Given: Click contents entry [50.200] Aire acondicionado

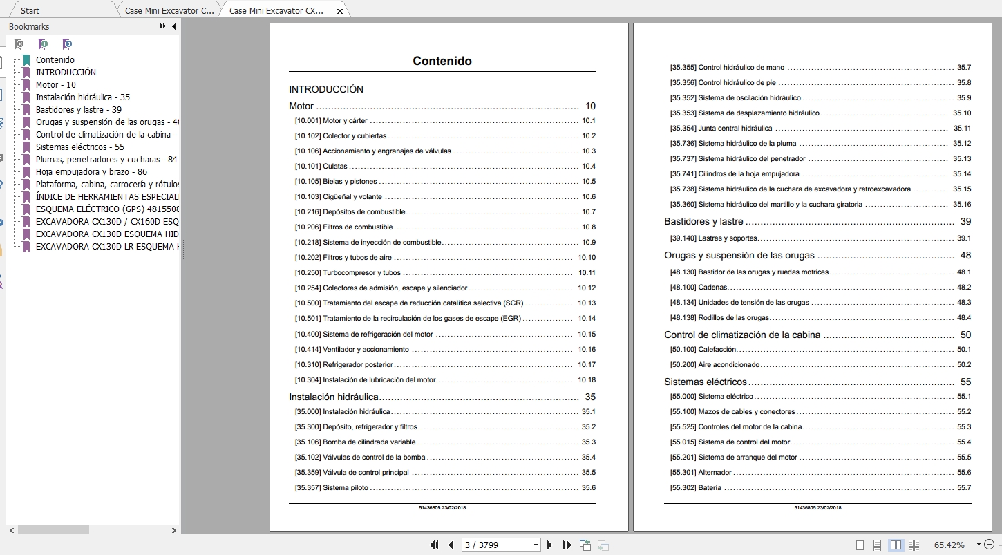Looking at the screenshot, I should click(x=820, y=365).
